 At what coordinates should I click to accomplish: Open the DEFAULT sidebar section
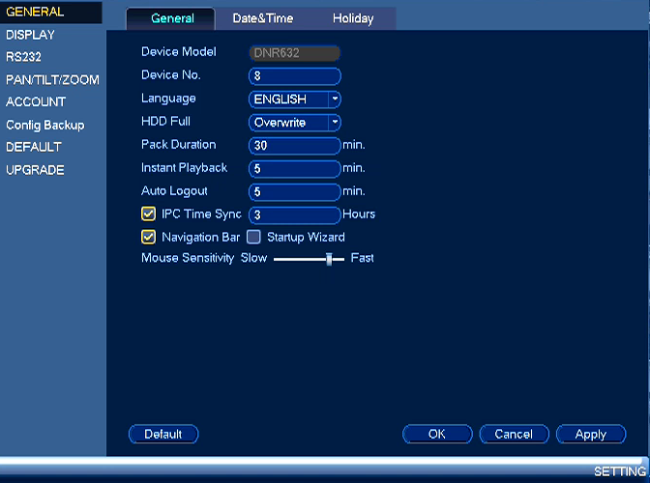click(x=34, y=147)
